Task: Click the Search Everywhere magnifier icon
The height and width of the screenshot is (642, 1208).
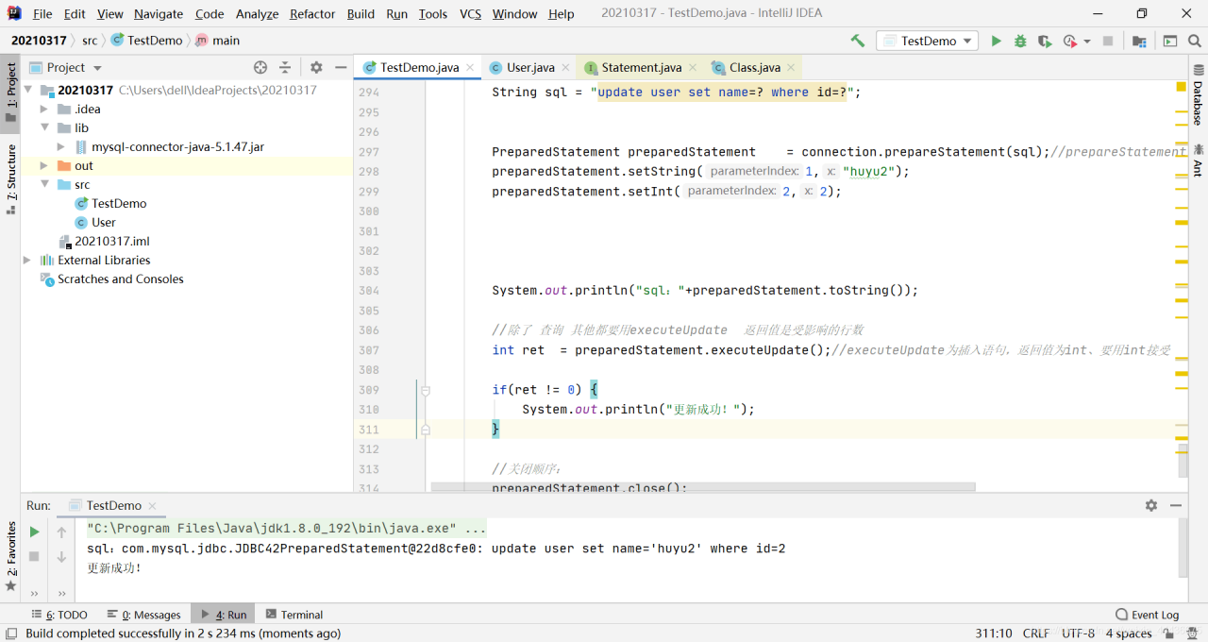Action: click(x=1194, y=41)
